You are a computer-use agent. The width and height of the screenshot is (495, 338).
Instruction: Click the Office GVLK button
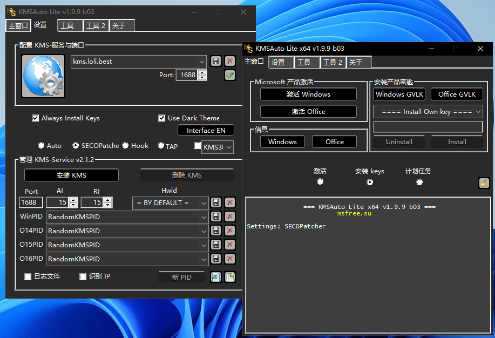457,94
